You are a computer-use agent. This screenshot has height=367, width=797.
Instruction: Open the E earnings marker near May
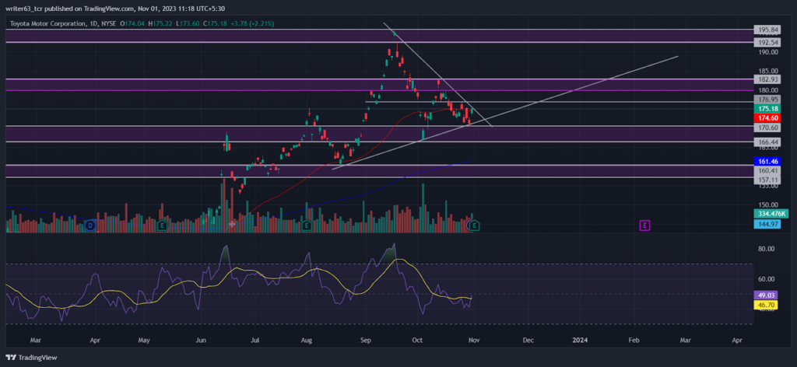tap(162, 225)
